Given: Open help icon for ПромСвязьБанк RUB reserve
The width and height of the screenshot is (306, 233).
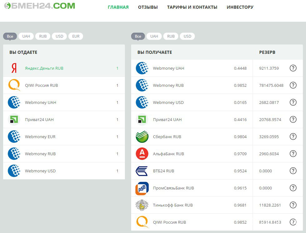Looking at the screenshot, I should click(x=293, y=188).
